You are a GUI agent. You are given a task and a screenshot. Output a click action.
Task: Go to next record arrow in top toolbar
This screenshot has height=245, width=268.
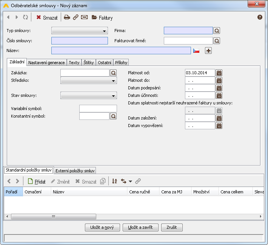(x=17, y=17)
